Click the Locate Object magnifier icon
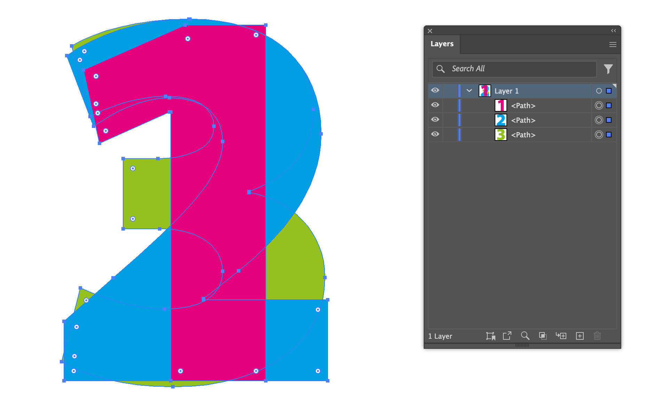Viewport: 671px width, 410px height. pyautogui.click(x=525, y=336)
